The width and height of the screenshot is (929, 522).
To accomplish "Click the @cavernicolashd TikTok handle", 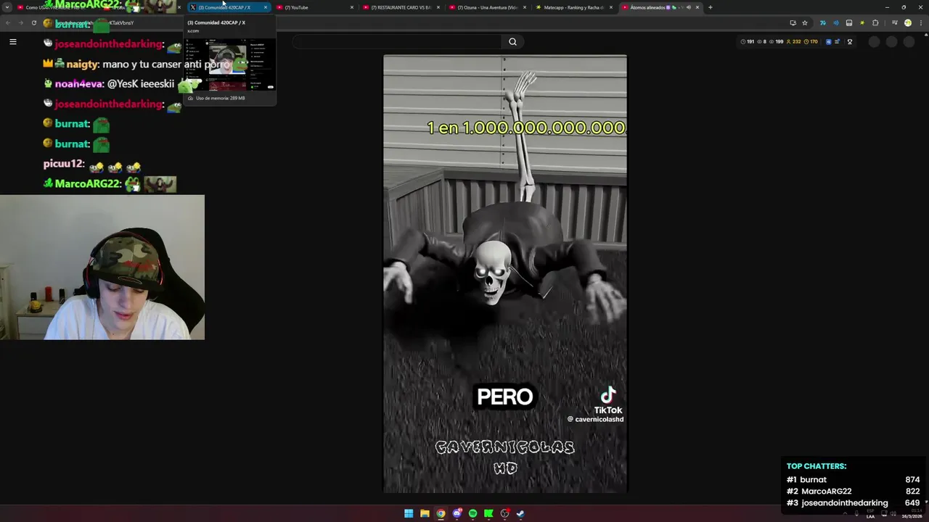I will pos(595,419).
